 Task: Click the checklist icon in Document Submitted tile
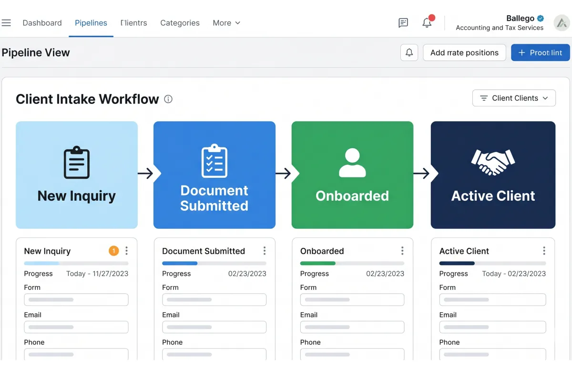[214, 161]
